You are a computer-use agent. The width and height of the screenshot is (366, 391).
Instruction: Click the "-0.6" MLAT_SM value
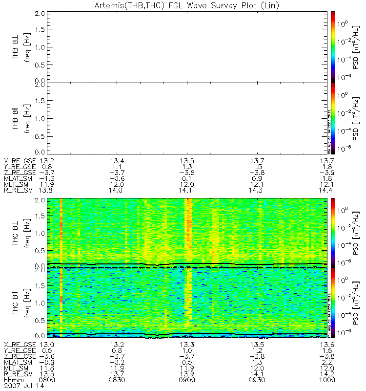click(x=117, y=178)
